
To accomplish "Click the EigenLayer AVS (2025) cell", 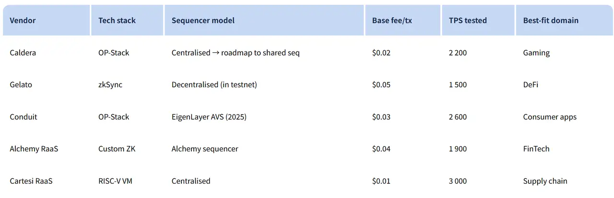I will tap(209, 117).
